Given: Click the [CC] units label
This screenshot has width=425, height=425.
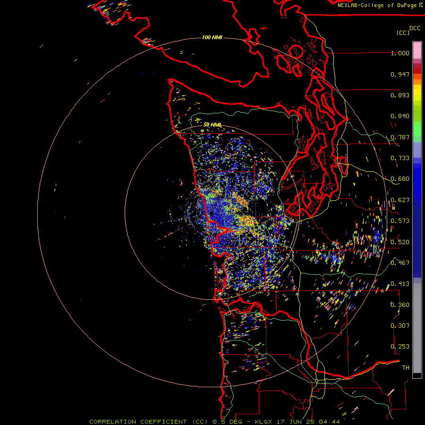Looking at the screenshot, I should pos(403,33).
